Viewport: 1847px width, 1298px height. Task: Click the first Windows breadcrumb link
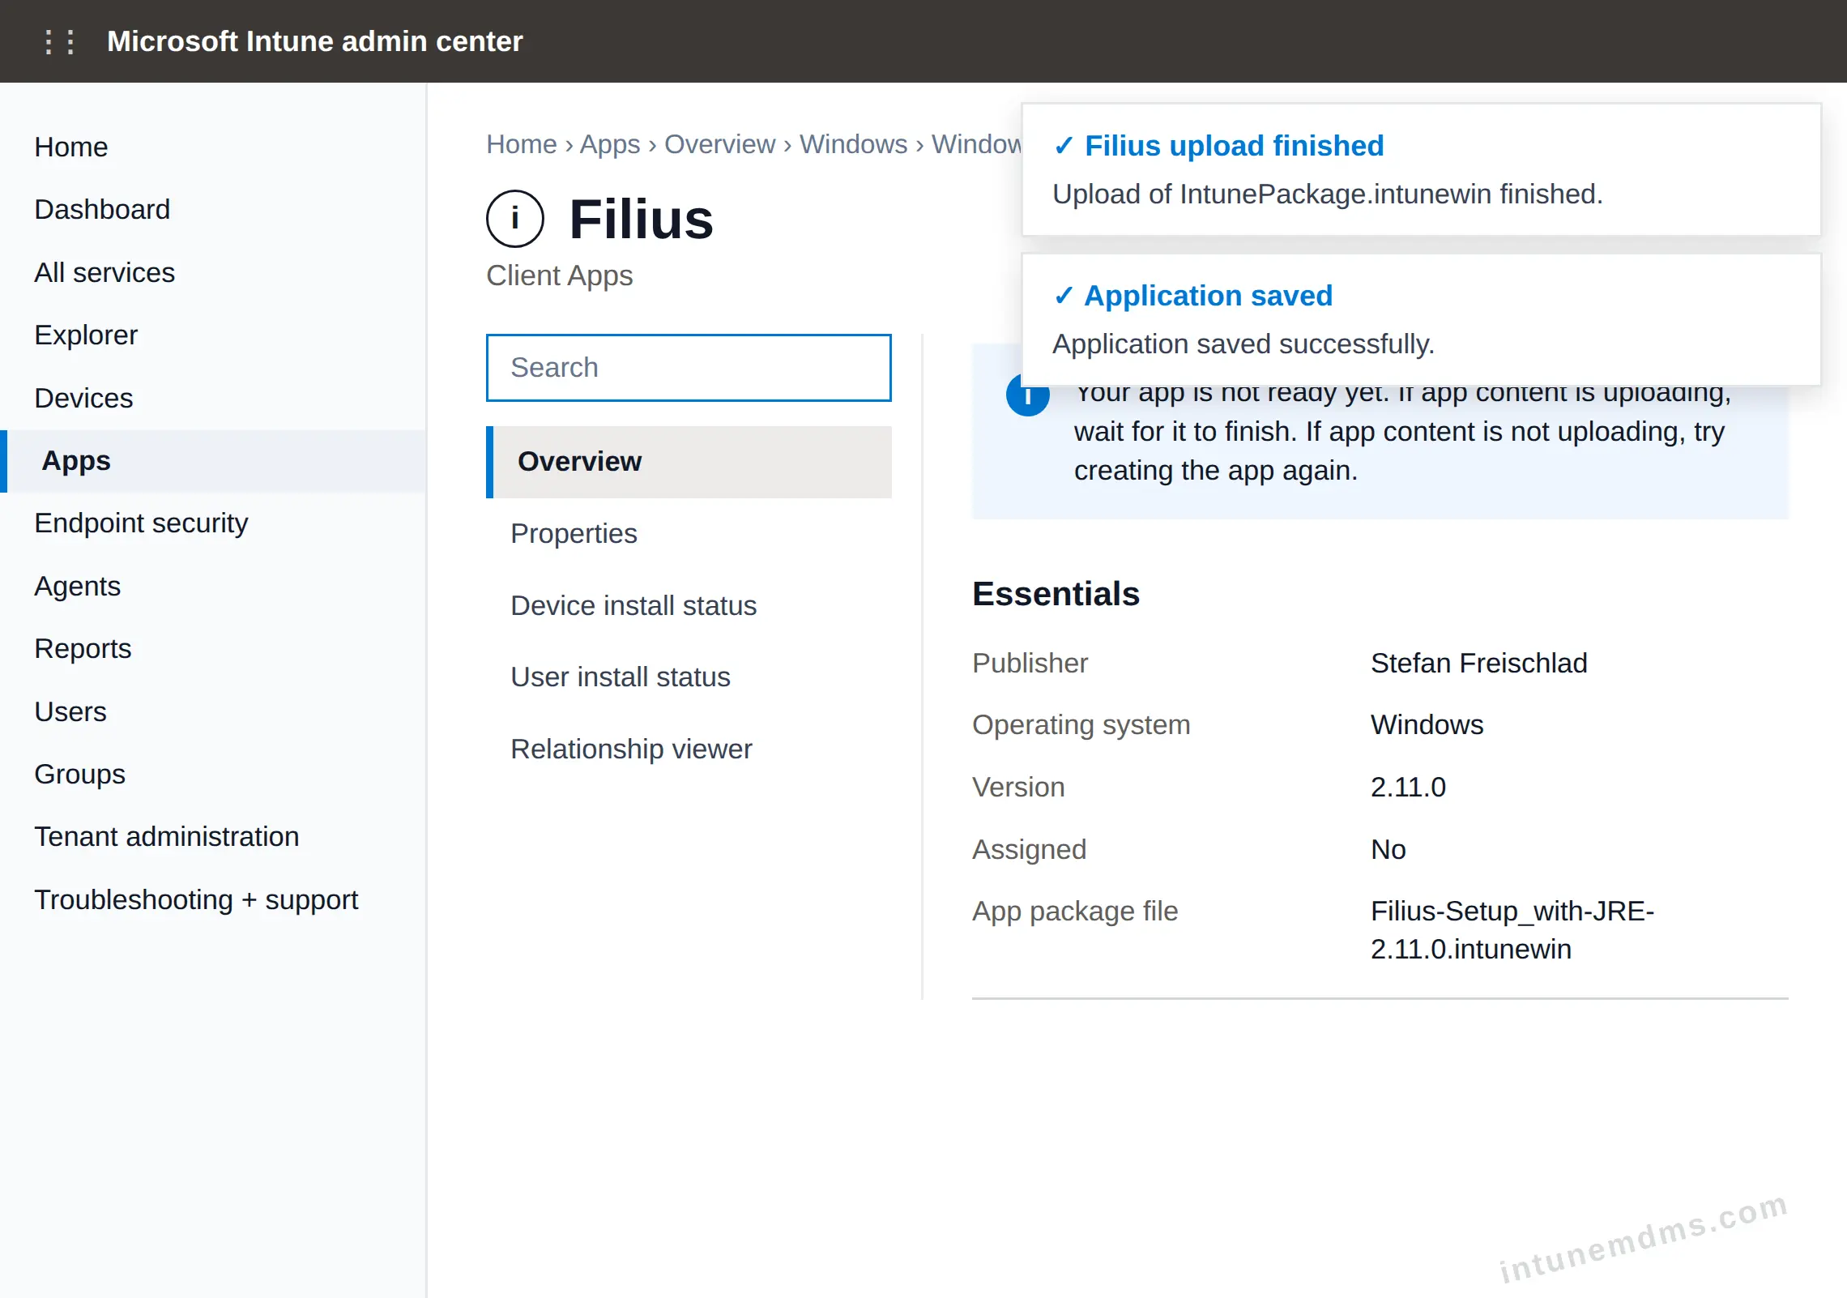pos(854,143)
